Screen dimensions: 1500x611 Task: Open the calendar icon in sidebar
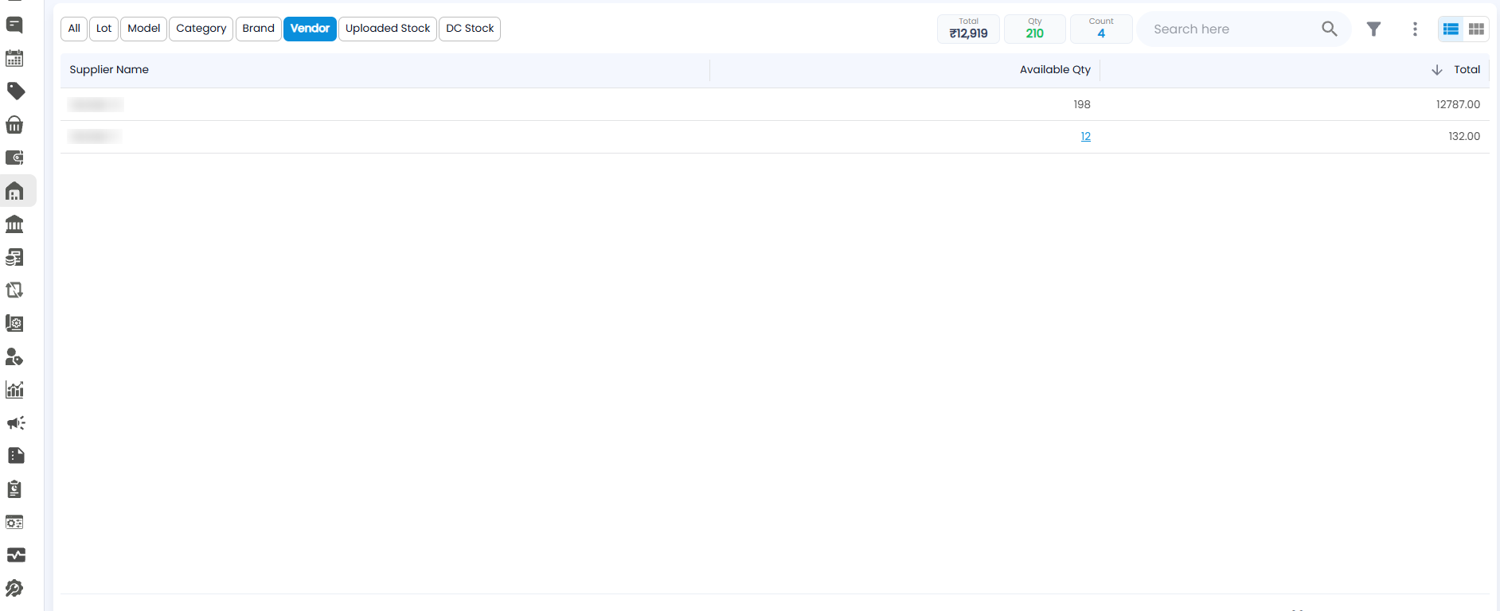pos(14,58)
